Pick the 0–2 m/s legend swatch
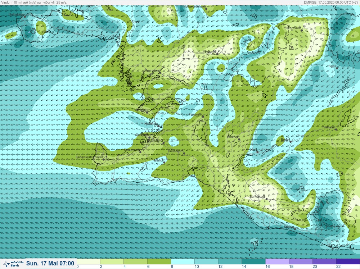360x269 pixels. (89, 262)
